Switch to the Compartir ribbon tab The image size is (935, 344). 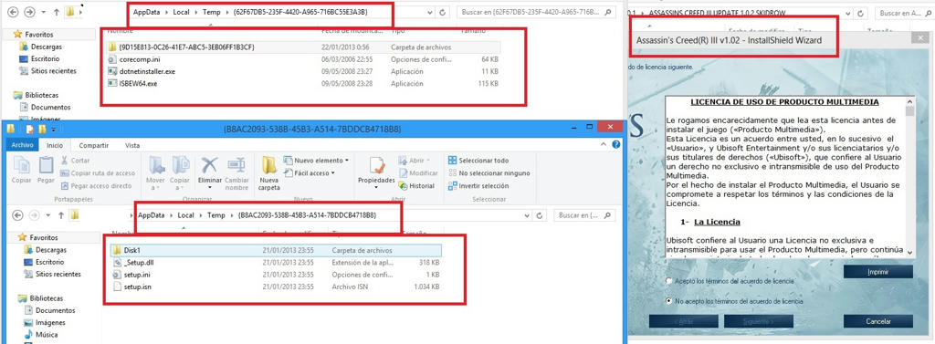point(94,145)
